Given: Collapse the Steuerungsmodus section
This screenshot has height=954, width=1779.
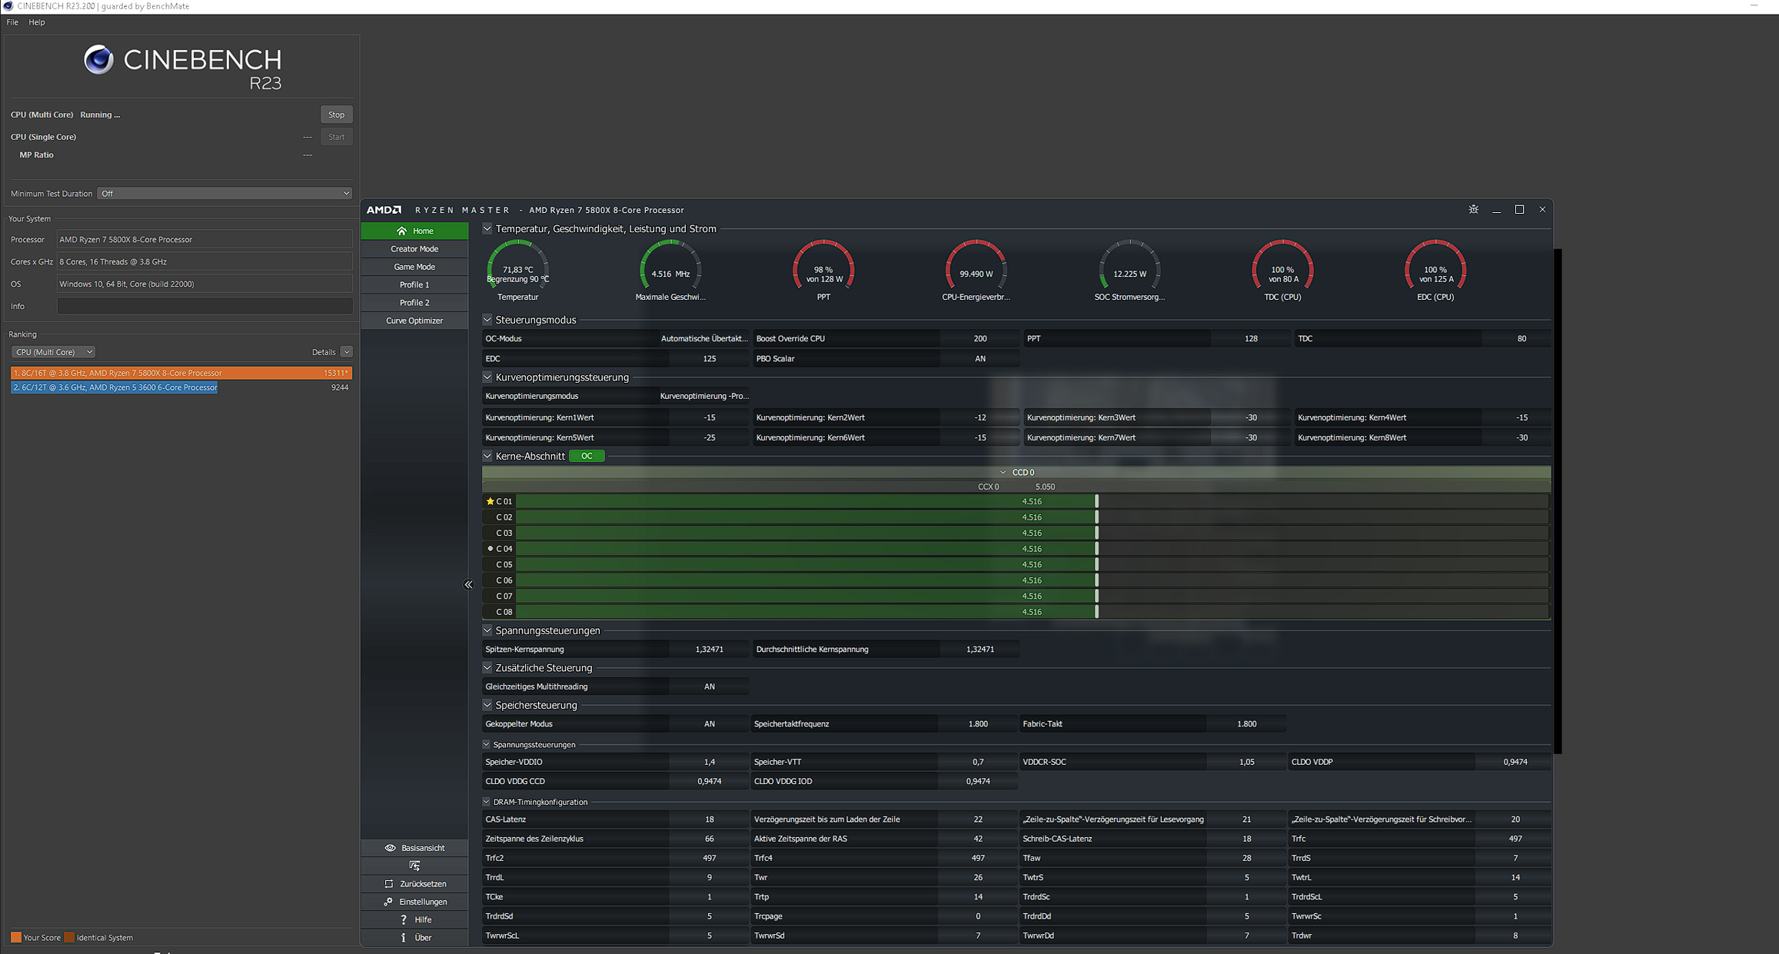Looking at the screenshot, I should (487, 320).
